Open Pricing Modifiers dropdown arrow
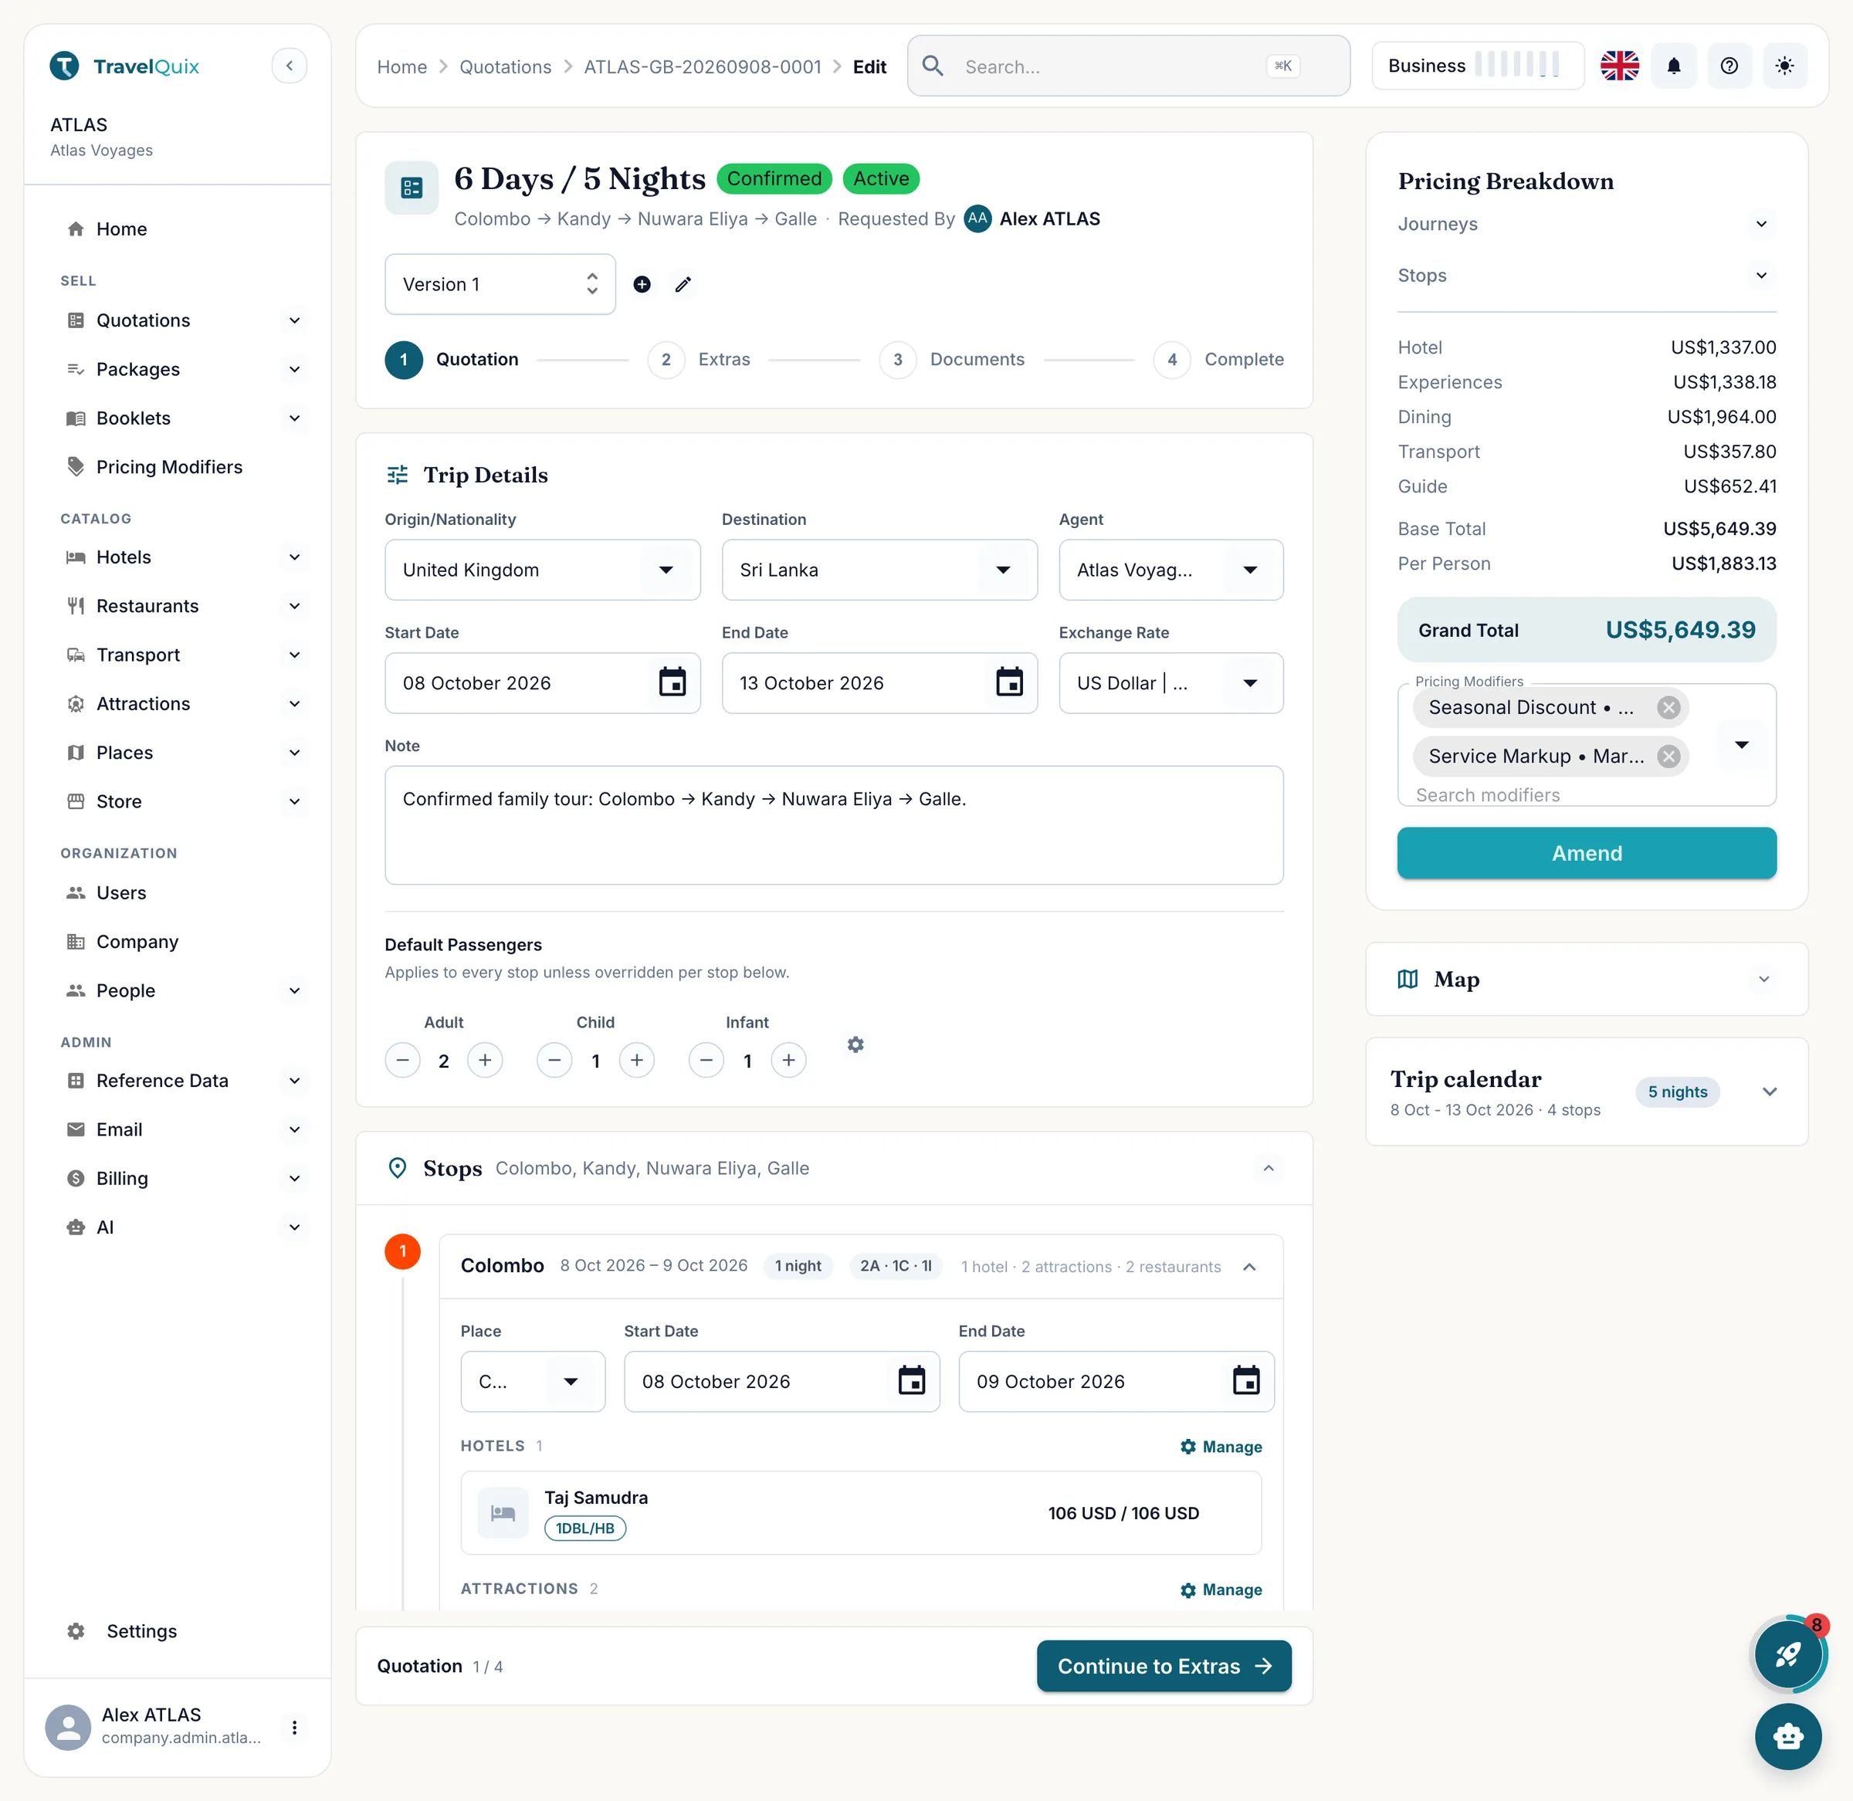The width and height of the screenshot is (1853, 1801). coord(1741,744)
